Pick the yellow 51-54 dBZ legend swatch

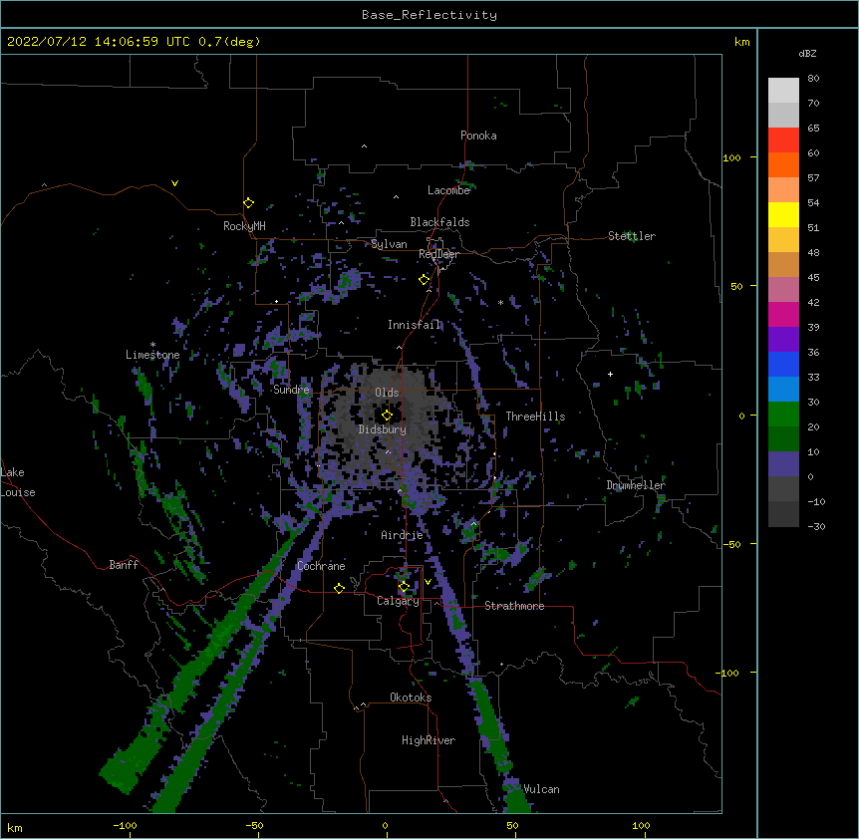pos(783,214)
